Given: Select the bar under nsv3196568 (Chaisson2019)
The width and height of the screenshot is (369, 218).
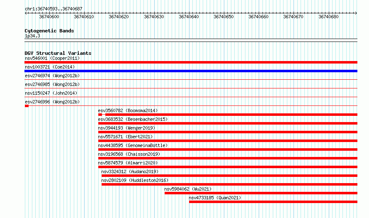Looking at the screenshot, I should [x=228, y=158].
